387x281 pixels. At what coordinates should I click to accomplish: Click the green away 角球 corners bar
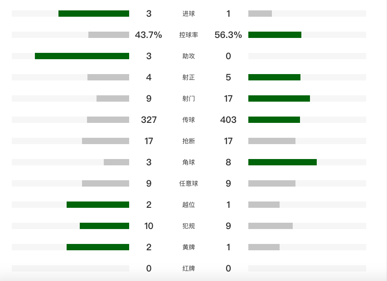coord(282,162)
